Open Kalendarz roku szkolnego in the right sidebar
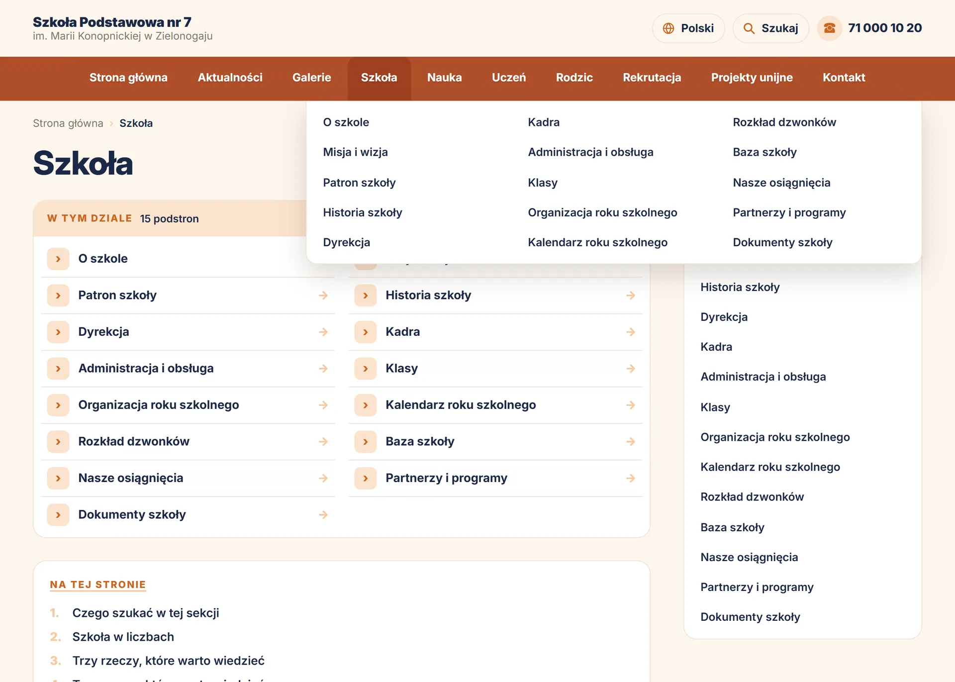The width and height of the screenshot is (955, 682). [x=770, y=467]
